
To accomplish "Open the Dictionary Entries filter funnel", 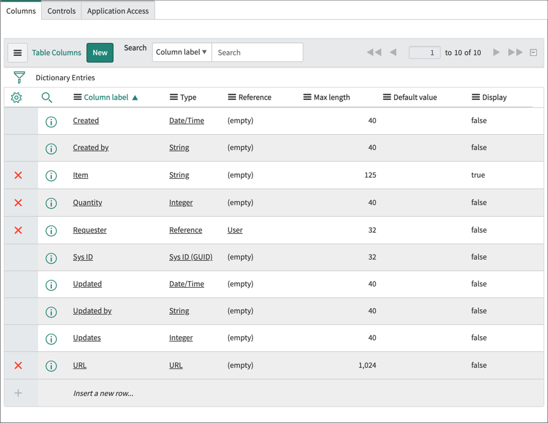I will coord(19,77).
